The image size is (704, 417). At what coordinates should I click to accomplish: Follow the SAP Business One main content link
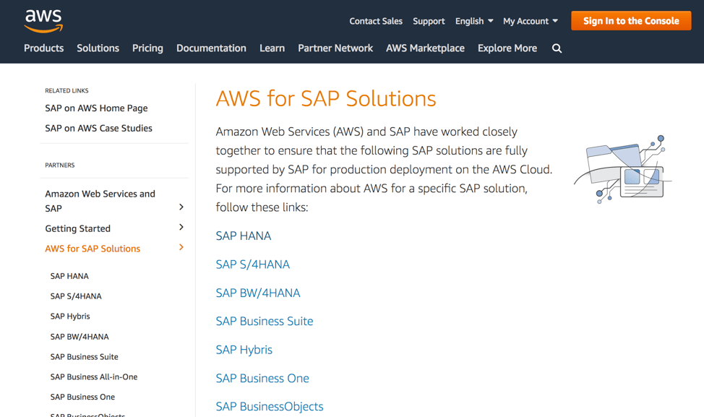(262, 379)
